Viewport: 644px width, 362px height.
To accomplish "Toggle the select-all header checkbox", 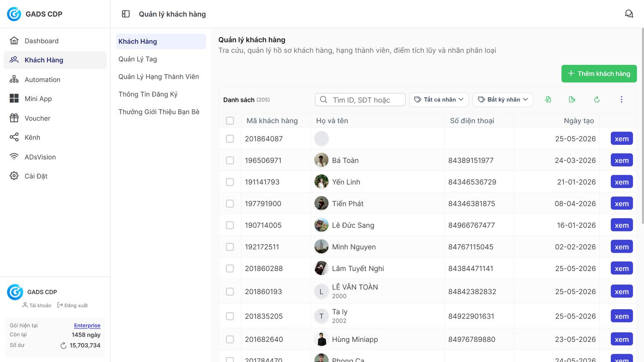I will [230, 121].
